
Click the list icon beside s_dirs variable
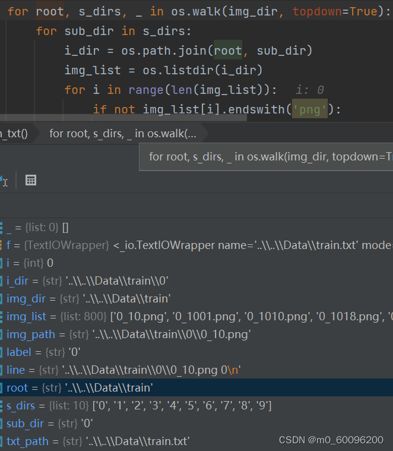(1, 406)
